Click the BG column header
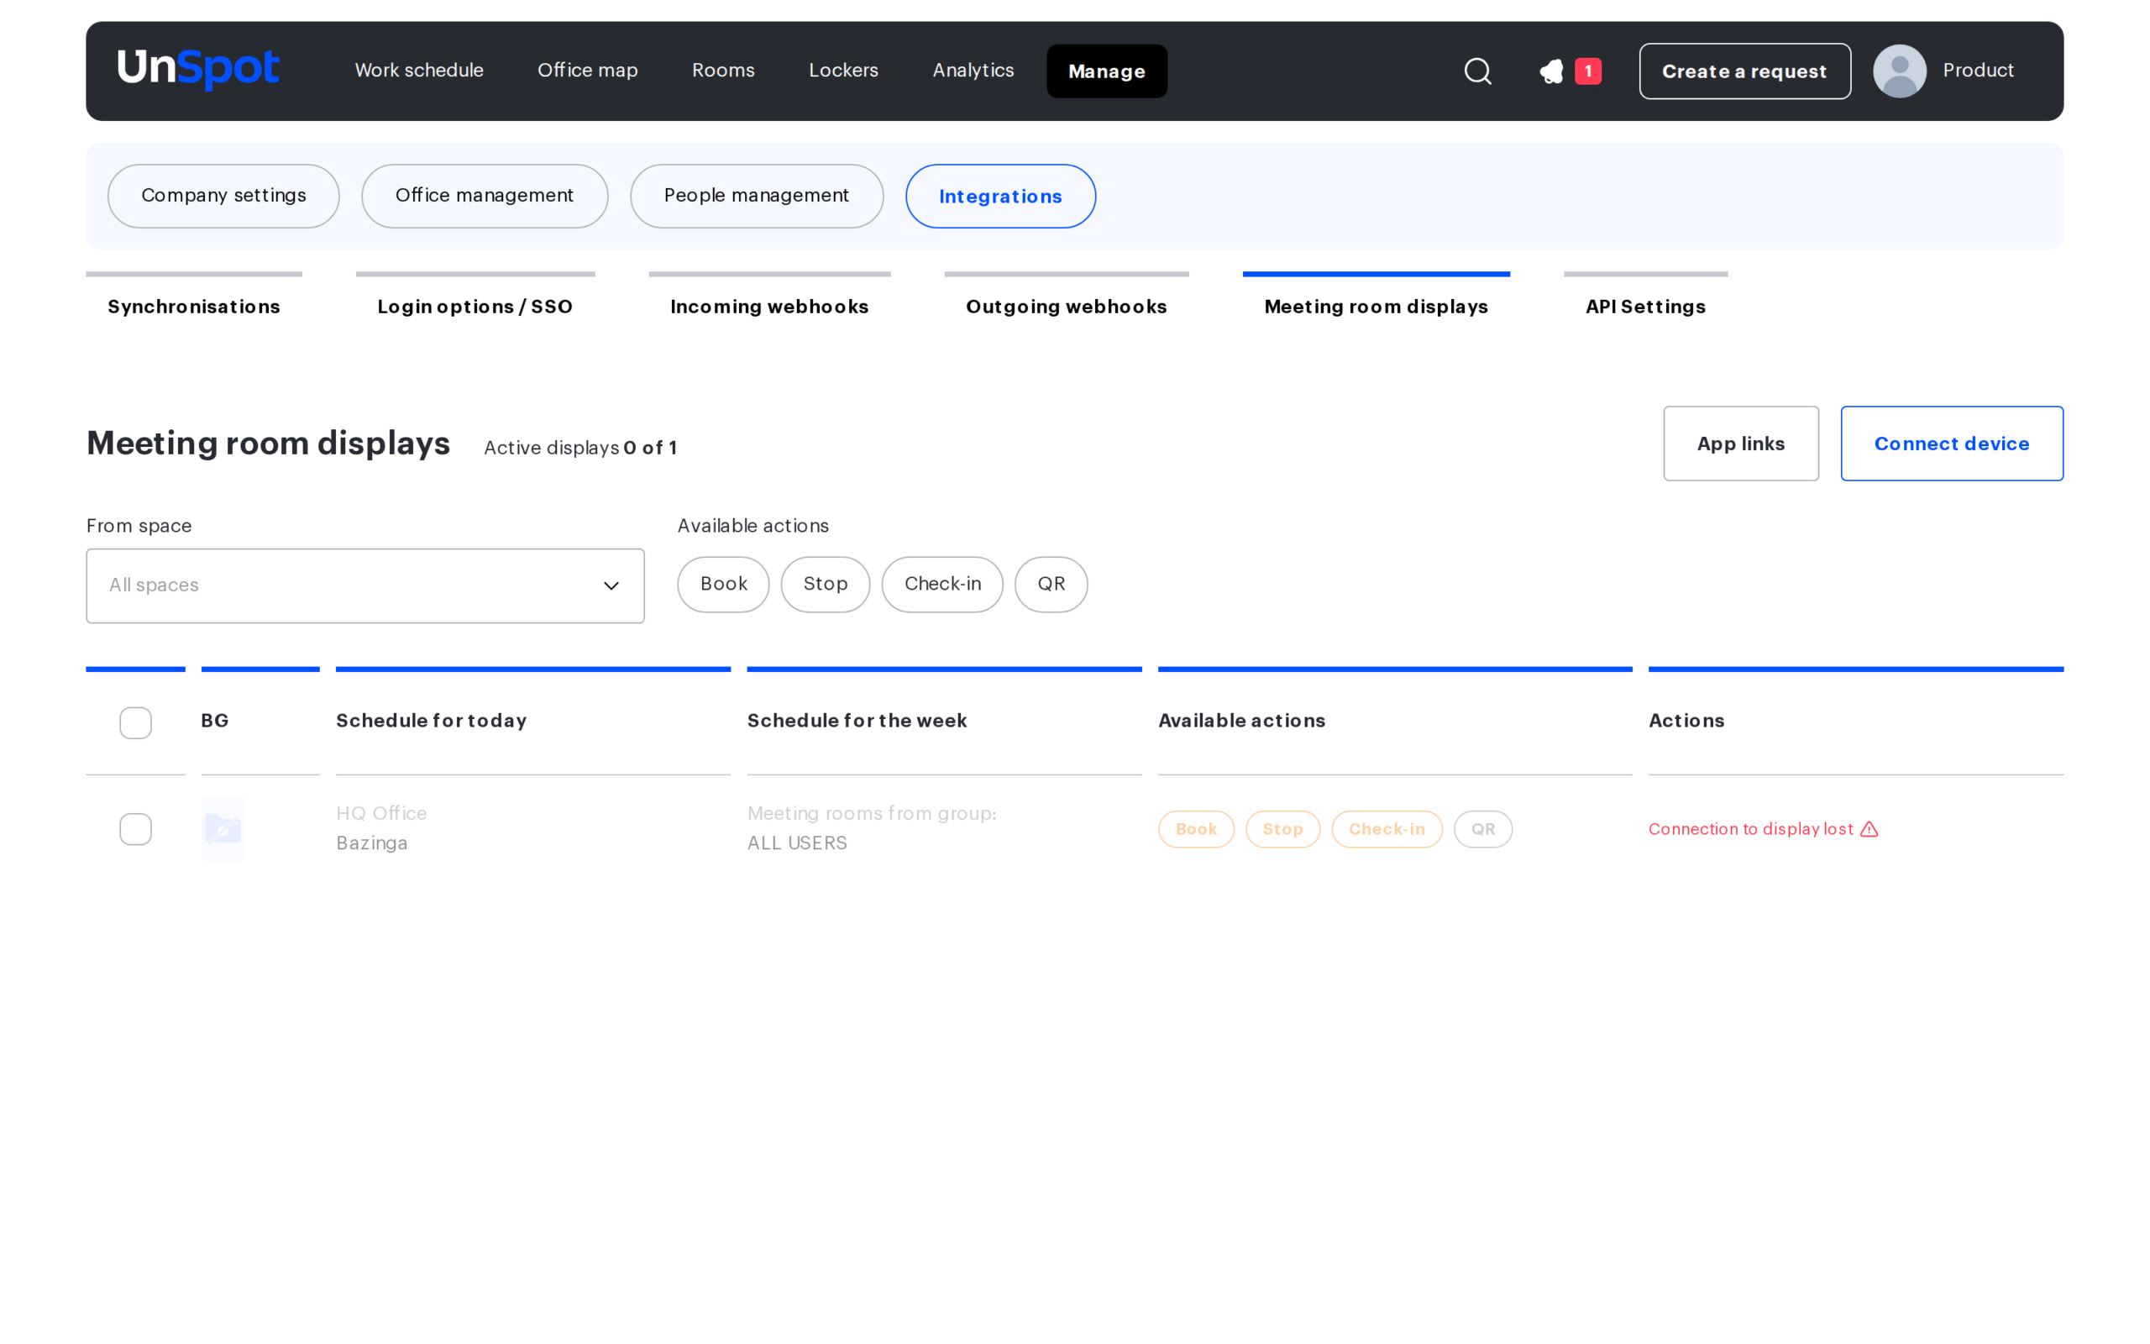 pos(215,721)
